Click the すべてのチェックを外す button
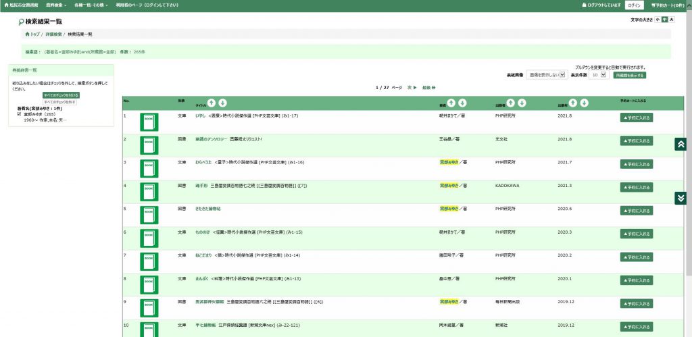Image resolution: width=692 pixels, height=337 pixels. click(59, 102)
